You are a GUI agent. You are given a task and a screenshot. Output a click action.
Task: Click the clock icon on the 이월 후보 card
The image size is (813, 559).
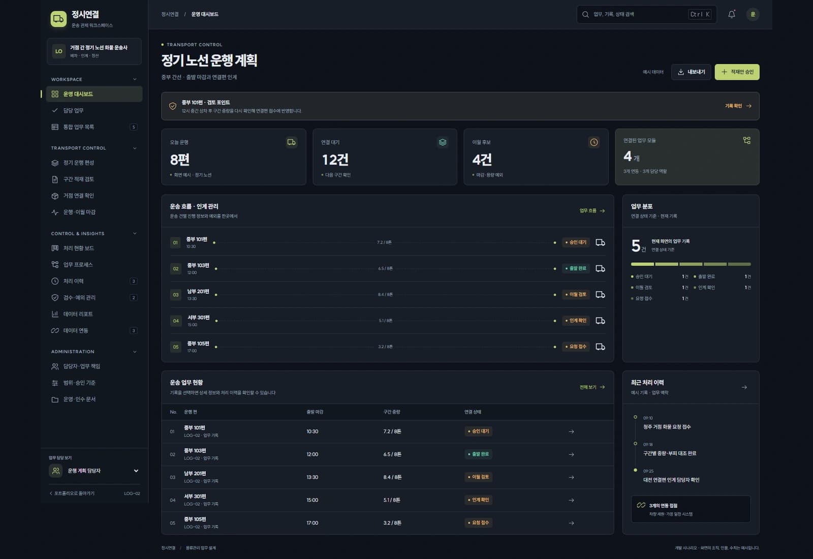point(593,142)
